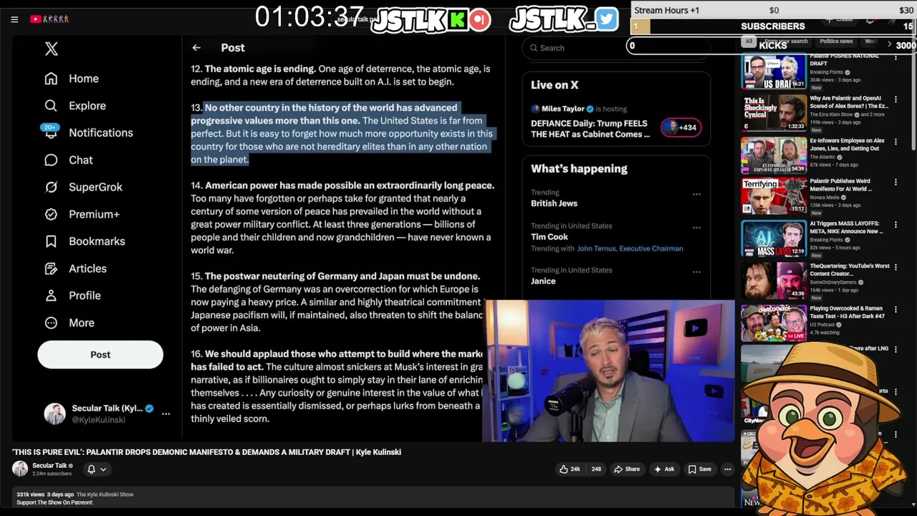Open the YouTube hamburger guide menu

point(14,19)
